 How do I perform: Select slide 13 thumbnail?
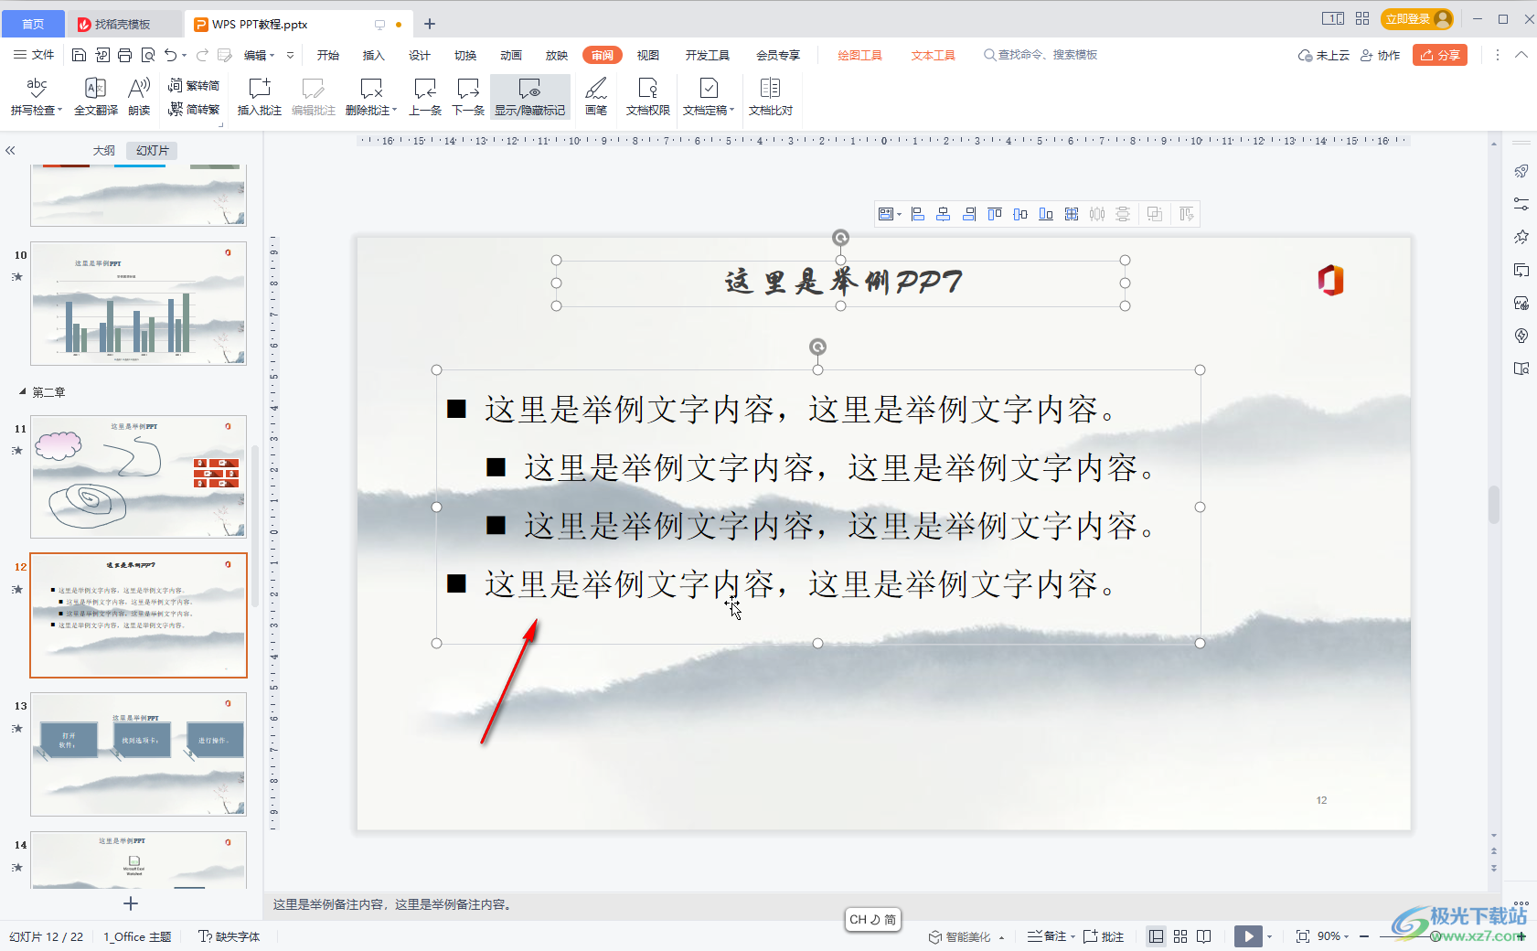(138, 754)
